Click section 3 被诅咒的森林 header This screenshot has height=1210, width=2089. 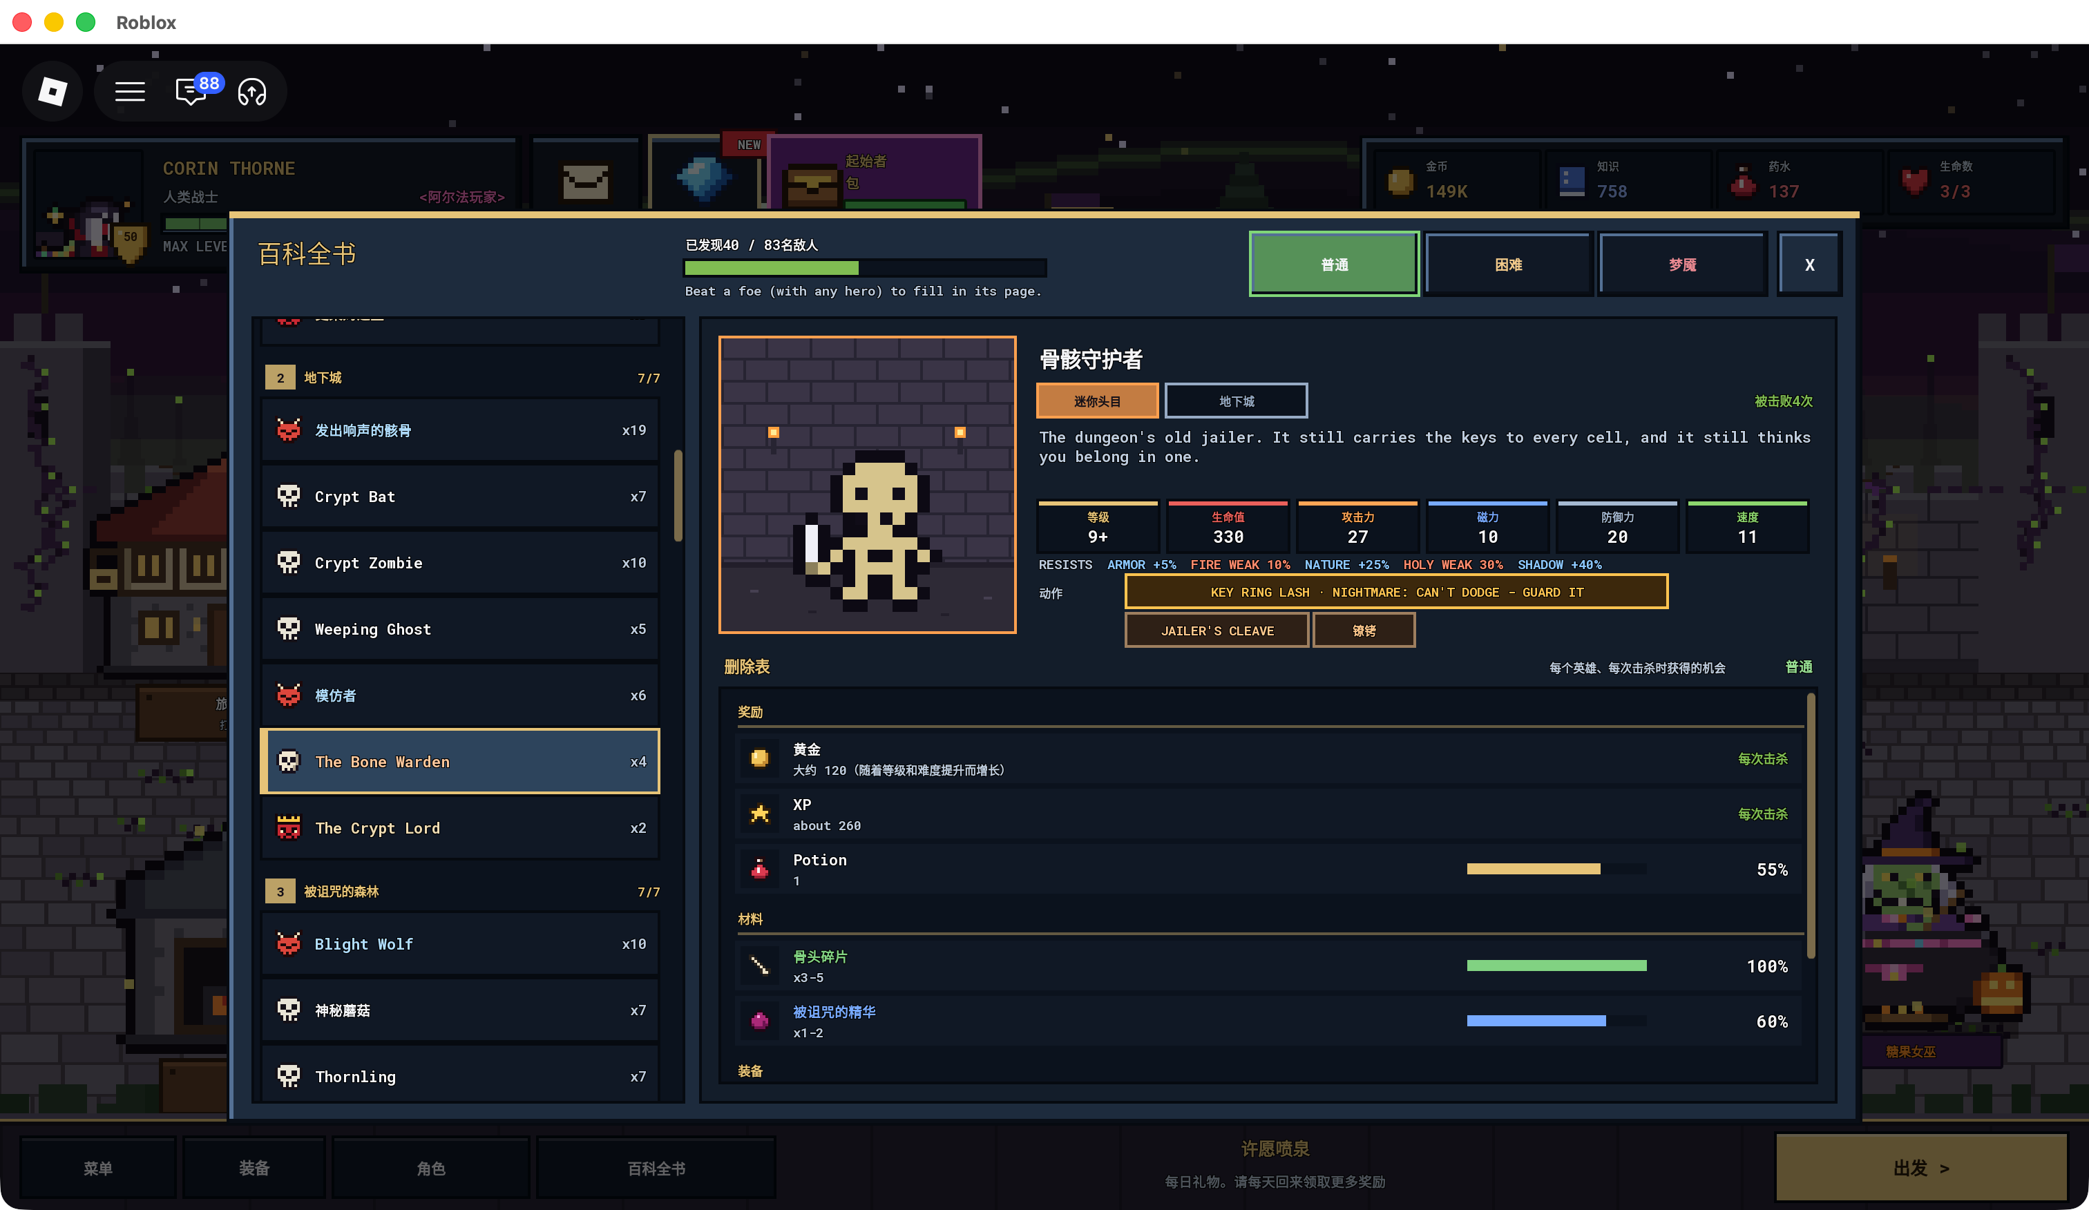pyautogui.click(x=463, y=892)
